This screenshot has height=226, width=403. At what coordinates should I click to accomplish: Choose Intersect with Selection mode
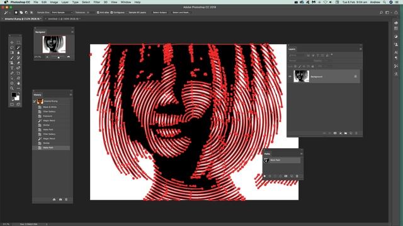click(x=31, y=13)
